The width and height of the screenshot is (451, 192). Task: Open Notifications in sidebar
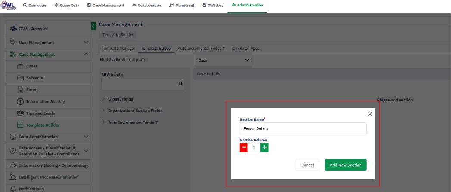[31, 189]
